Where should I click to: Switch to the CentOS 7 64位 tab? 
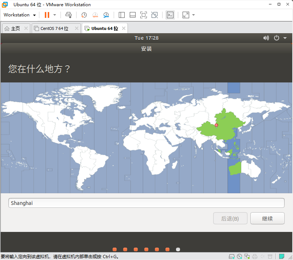[55, 28]
